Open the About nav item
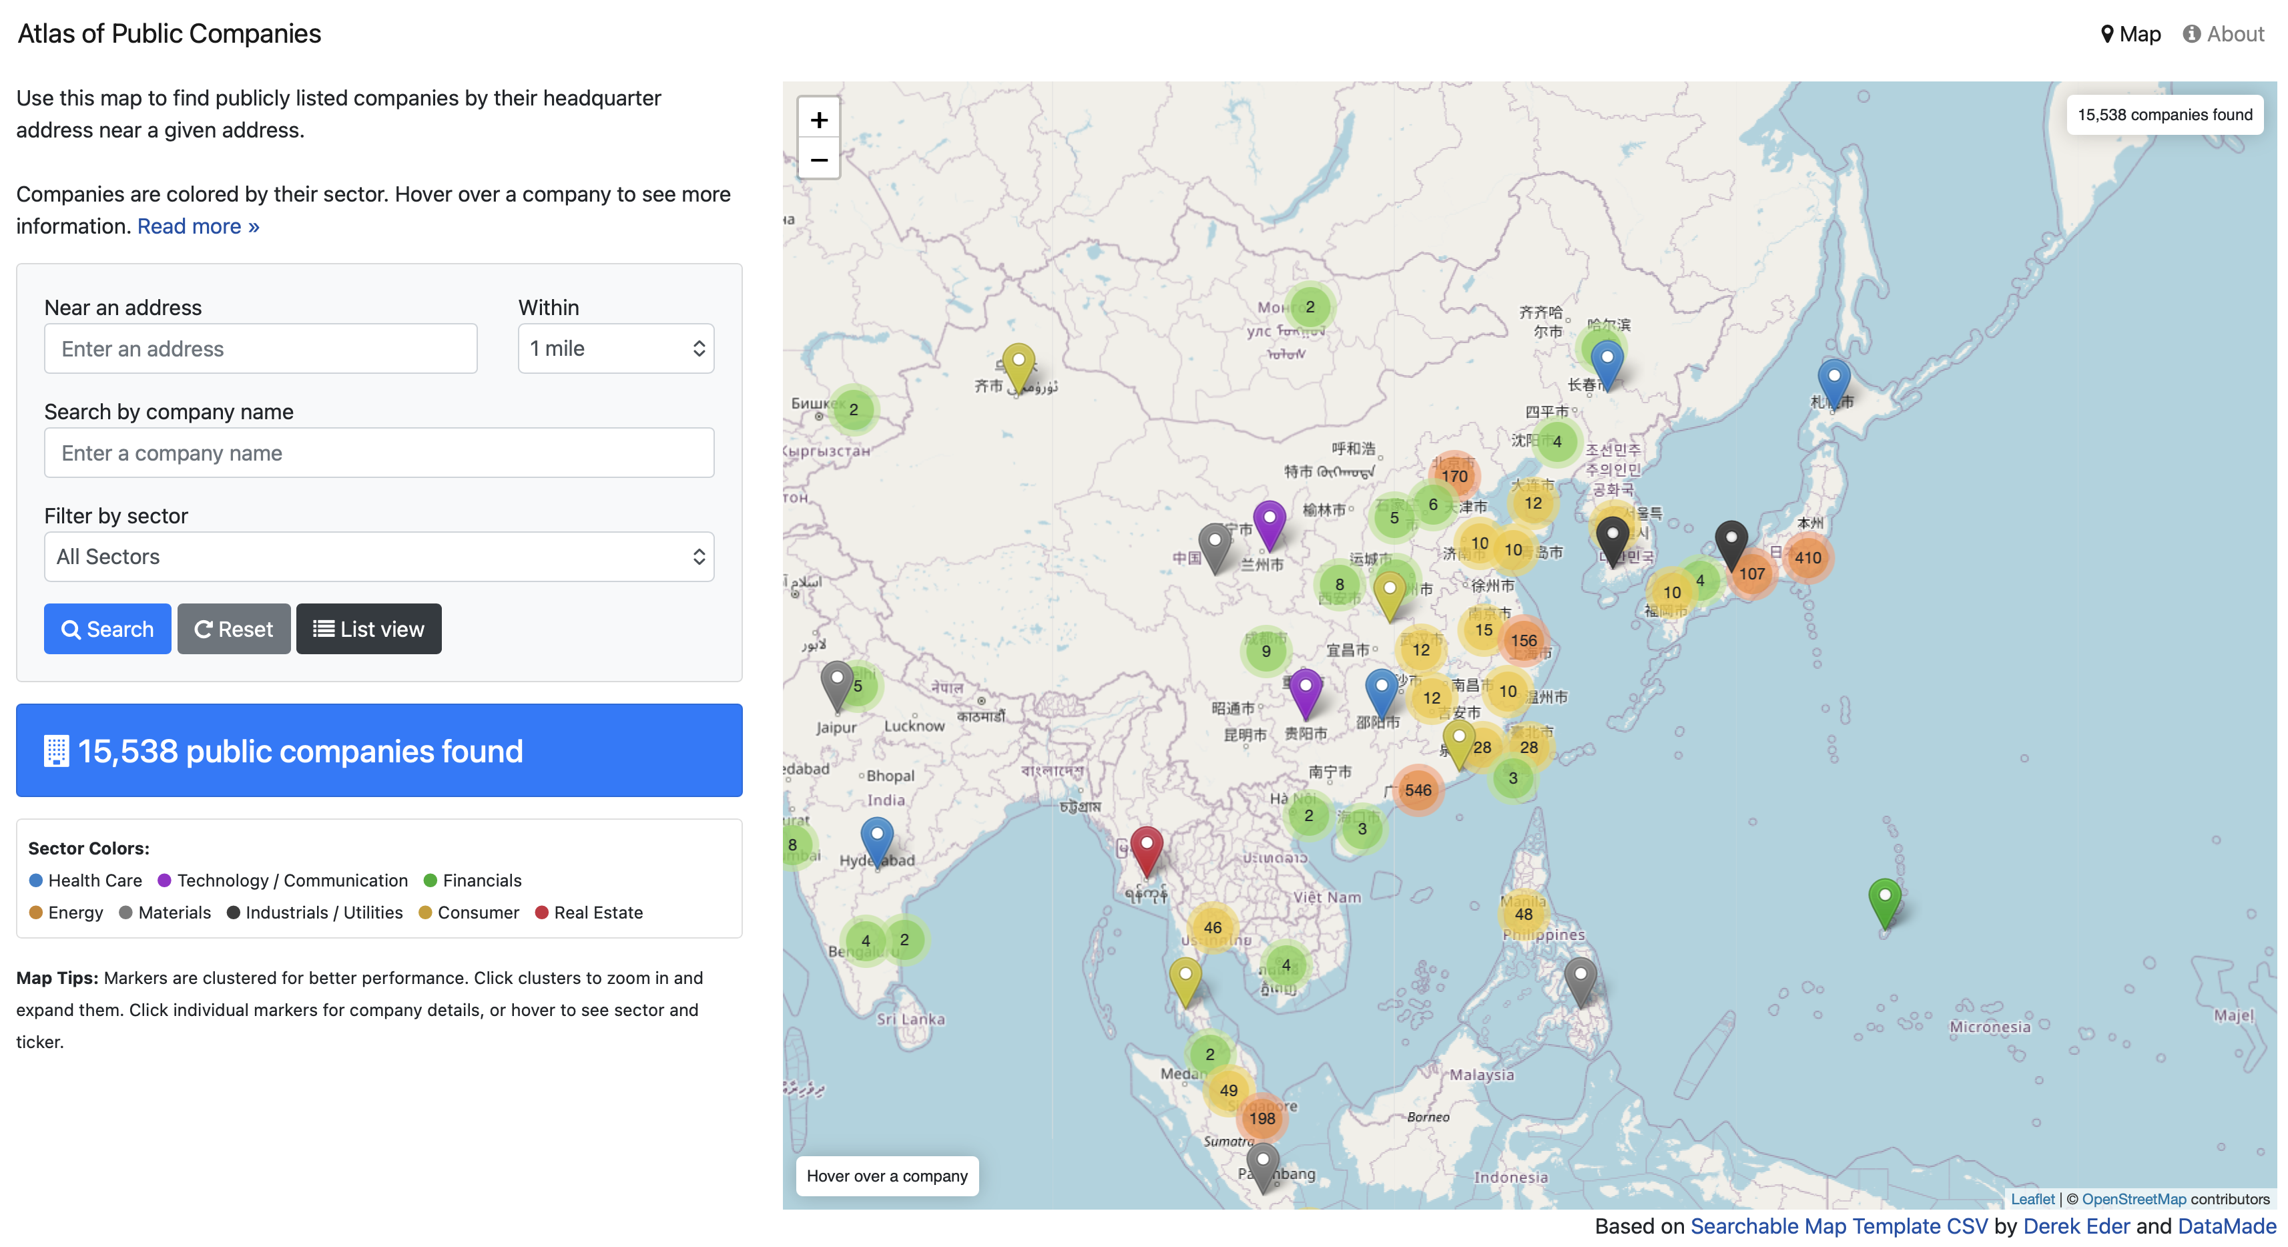Image resolution: width=2288 pixels, height=1247 pixels. coord(2223,34)
